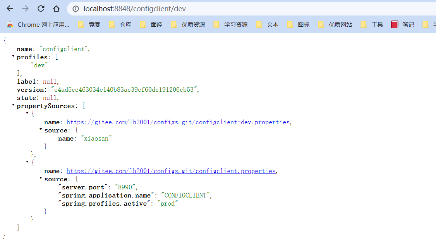Open the 工具 bookmark folder
Screen dimensions: 436x249
(x=372, y=25)
